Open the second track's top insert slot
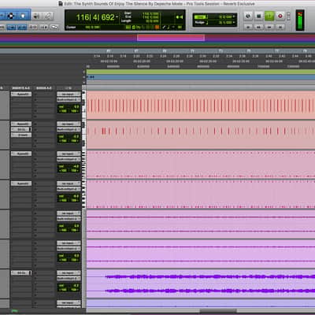315x315 pixels. tap(21, 124)
